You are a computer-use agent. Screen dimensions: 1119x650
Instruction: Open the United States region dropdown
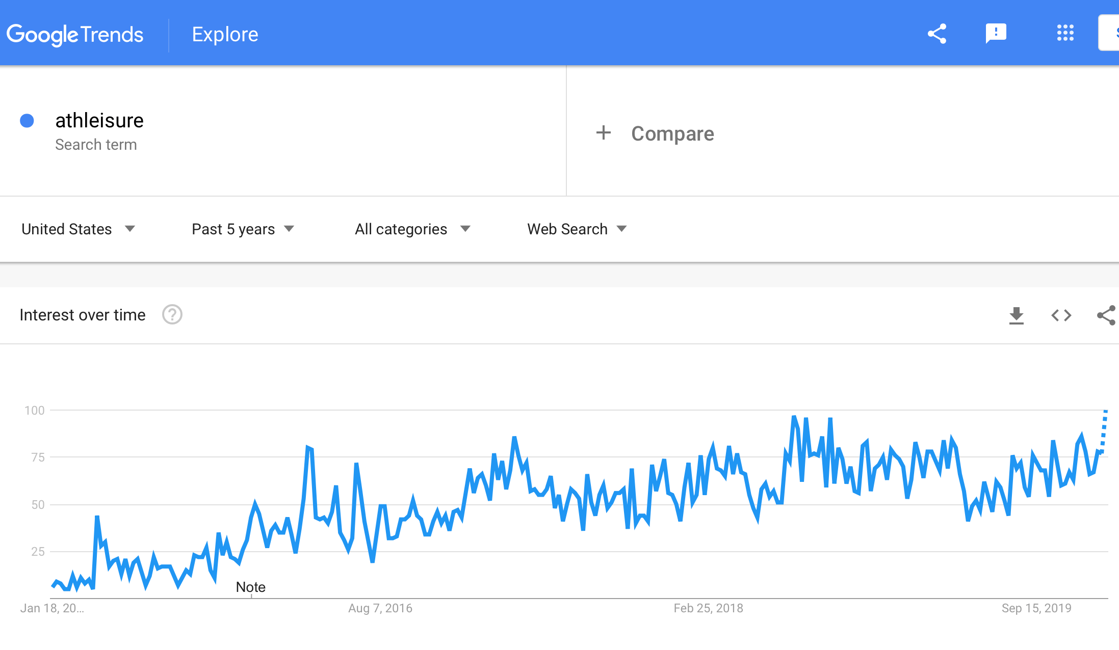(x=78, y=229)
